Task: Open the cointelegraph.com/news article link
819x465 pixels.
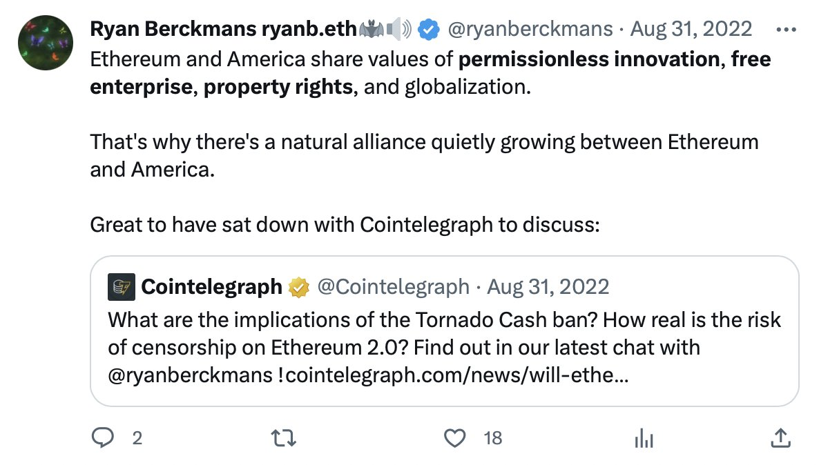Action: coord(456,376)
